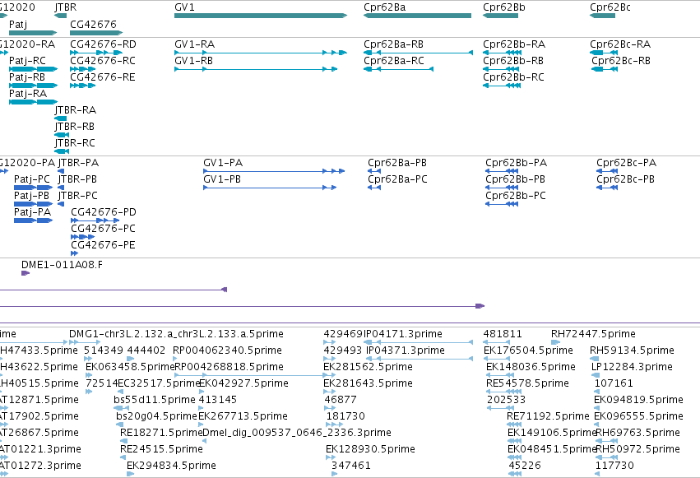
Task: Click the Patj-RC transcript
Action: pos(34,69)
